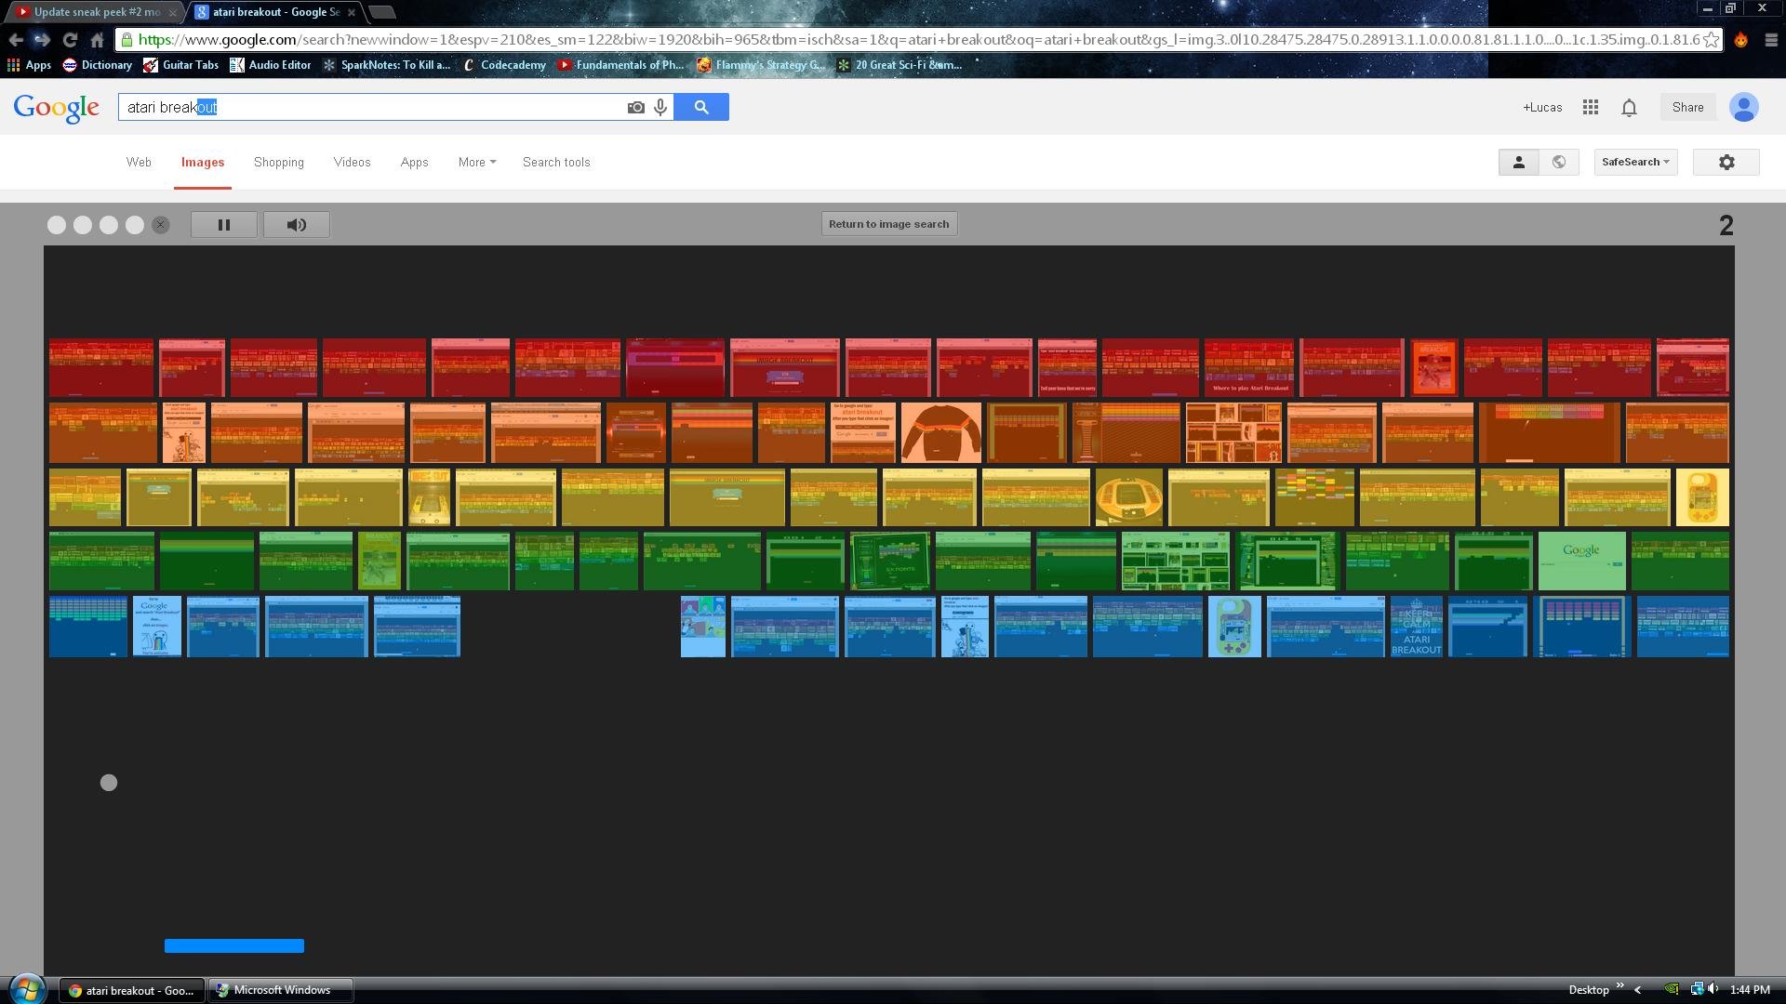
Task: Click the blue search magnifier button
Action: coord(701,107)
